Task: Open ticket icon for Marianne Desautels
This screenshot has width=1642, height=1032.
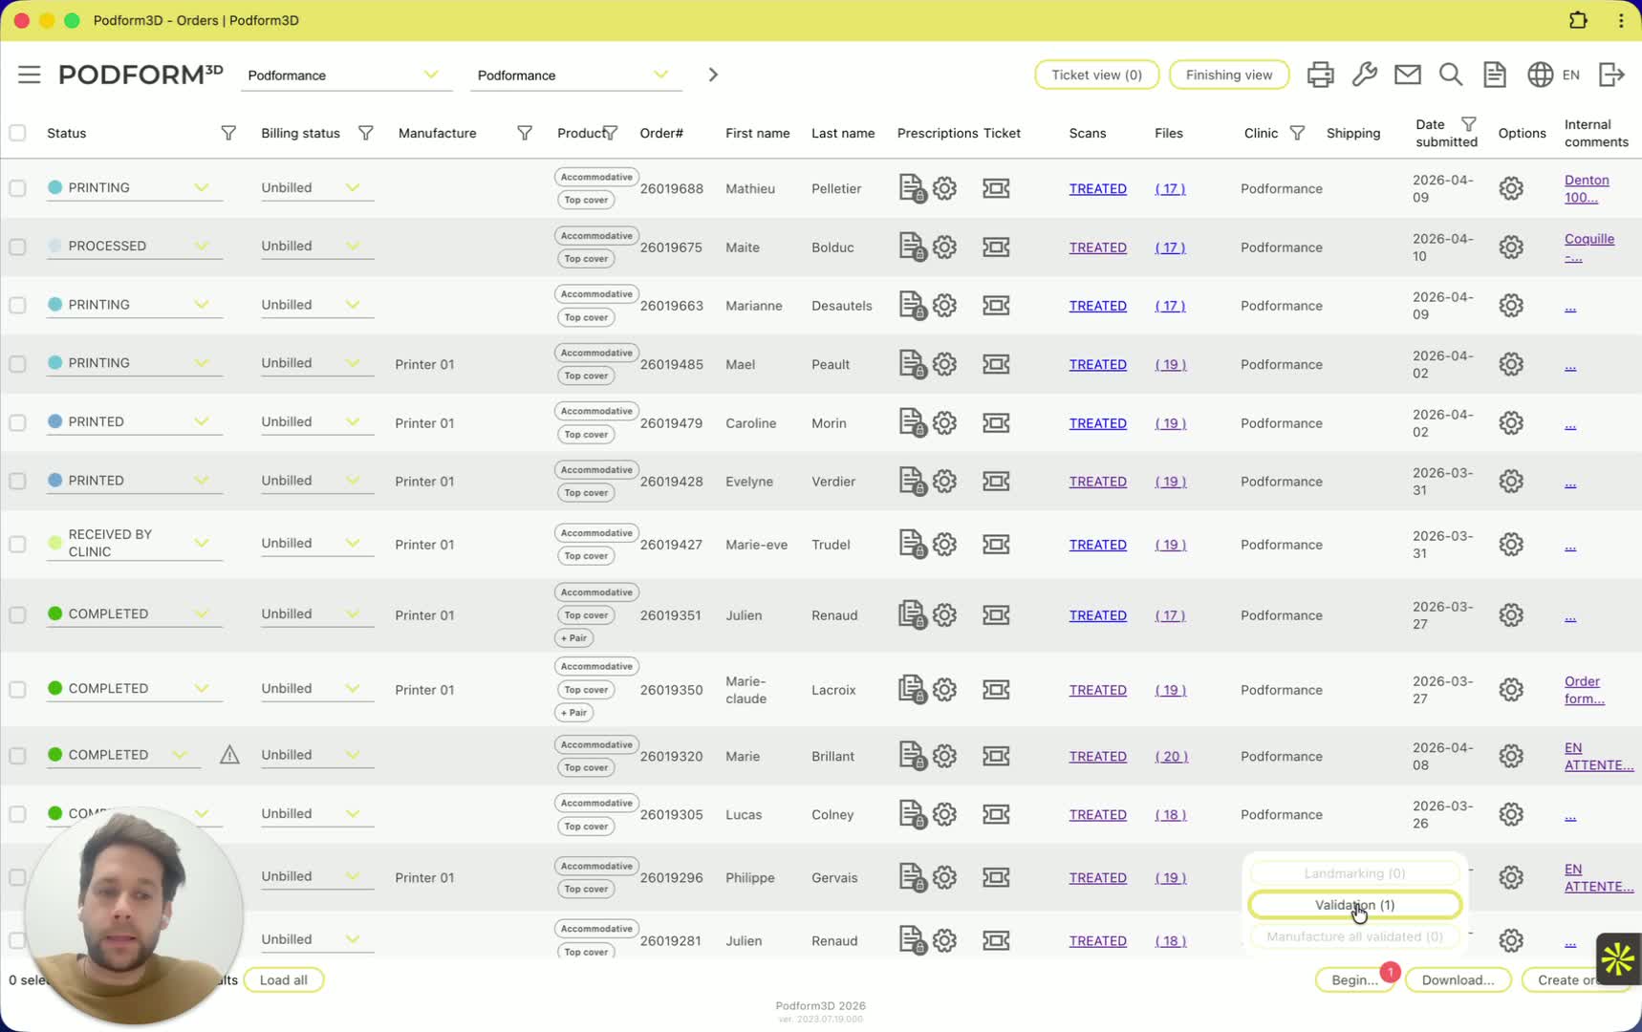Action: tap(996, 306)
